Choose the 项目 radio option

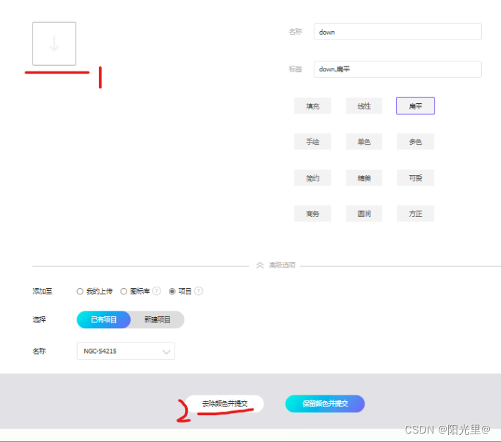click(172, 292)
